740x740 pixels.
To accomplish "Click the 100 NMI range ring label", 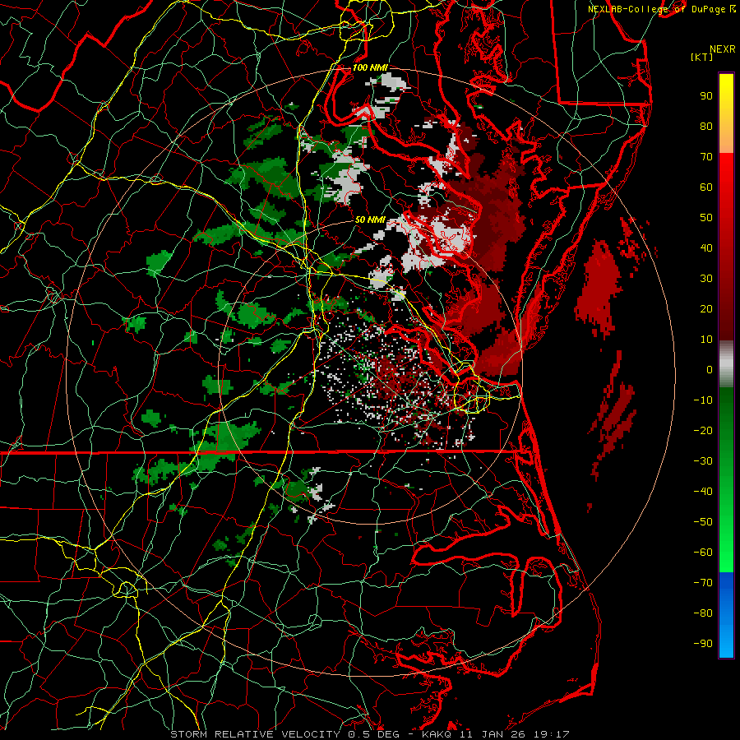I will pos(370,67).
